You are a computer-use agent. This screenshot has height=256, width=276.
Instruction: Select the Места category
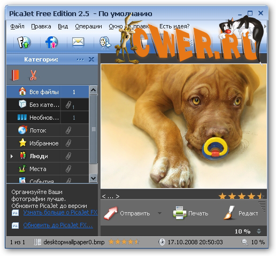point(48,169)
